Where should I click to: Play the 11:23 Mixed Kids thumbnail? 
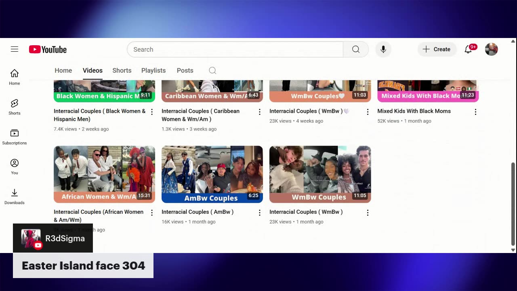click(x=428, y=91)
